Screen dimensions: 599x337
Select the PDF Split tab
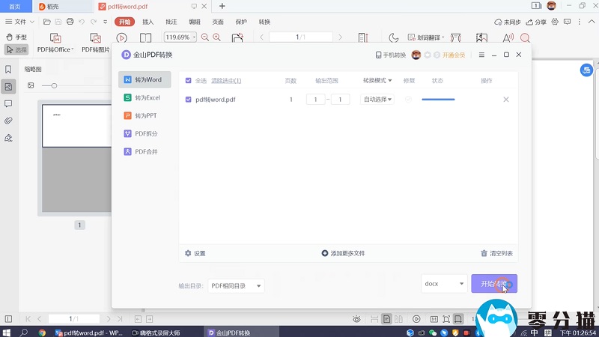point(145,134)
